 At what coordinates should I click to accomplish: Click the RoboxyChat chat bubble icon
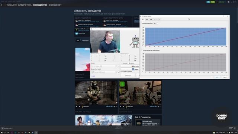[x=77, y=33]
